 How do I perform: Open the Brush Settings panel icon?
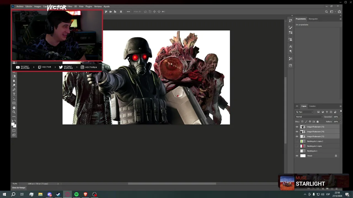(x=290, y=28)
